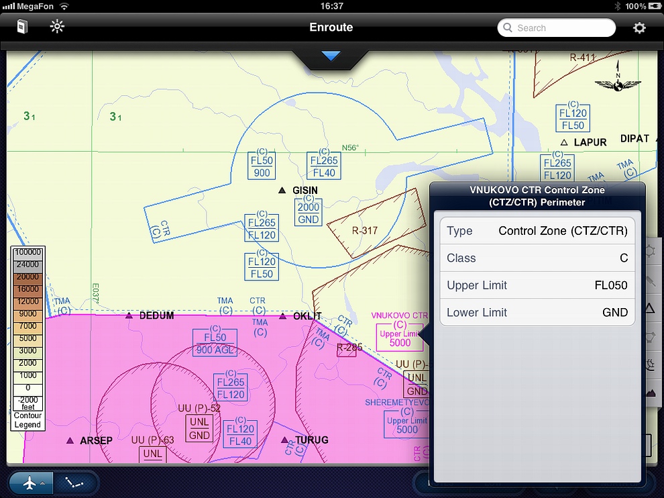664x498 pixels.
Task: Tap restricted area R-317 label
Action: coord(365,231)
